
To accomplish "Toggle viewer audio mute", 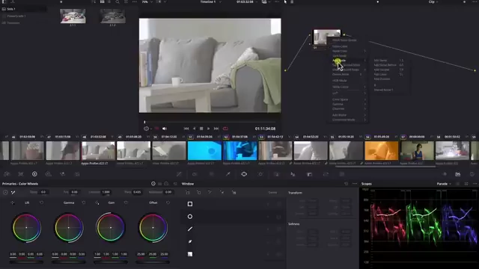I will tap(165, 129).
